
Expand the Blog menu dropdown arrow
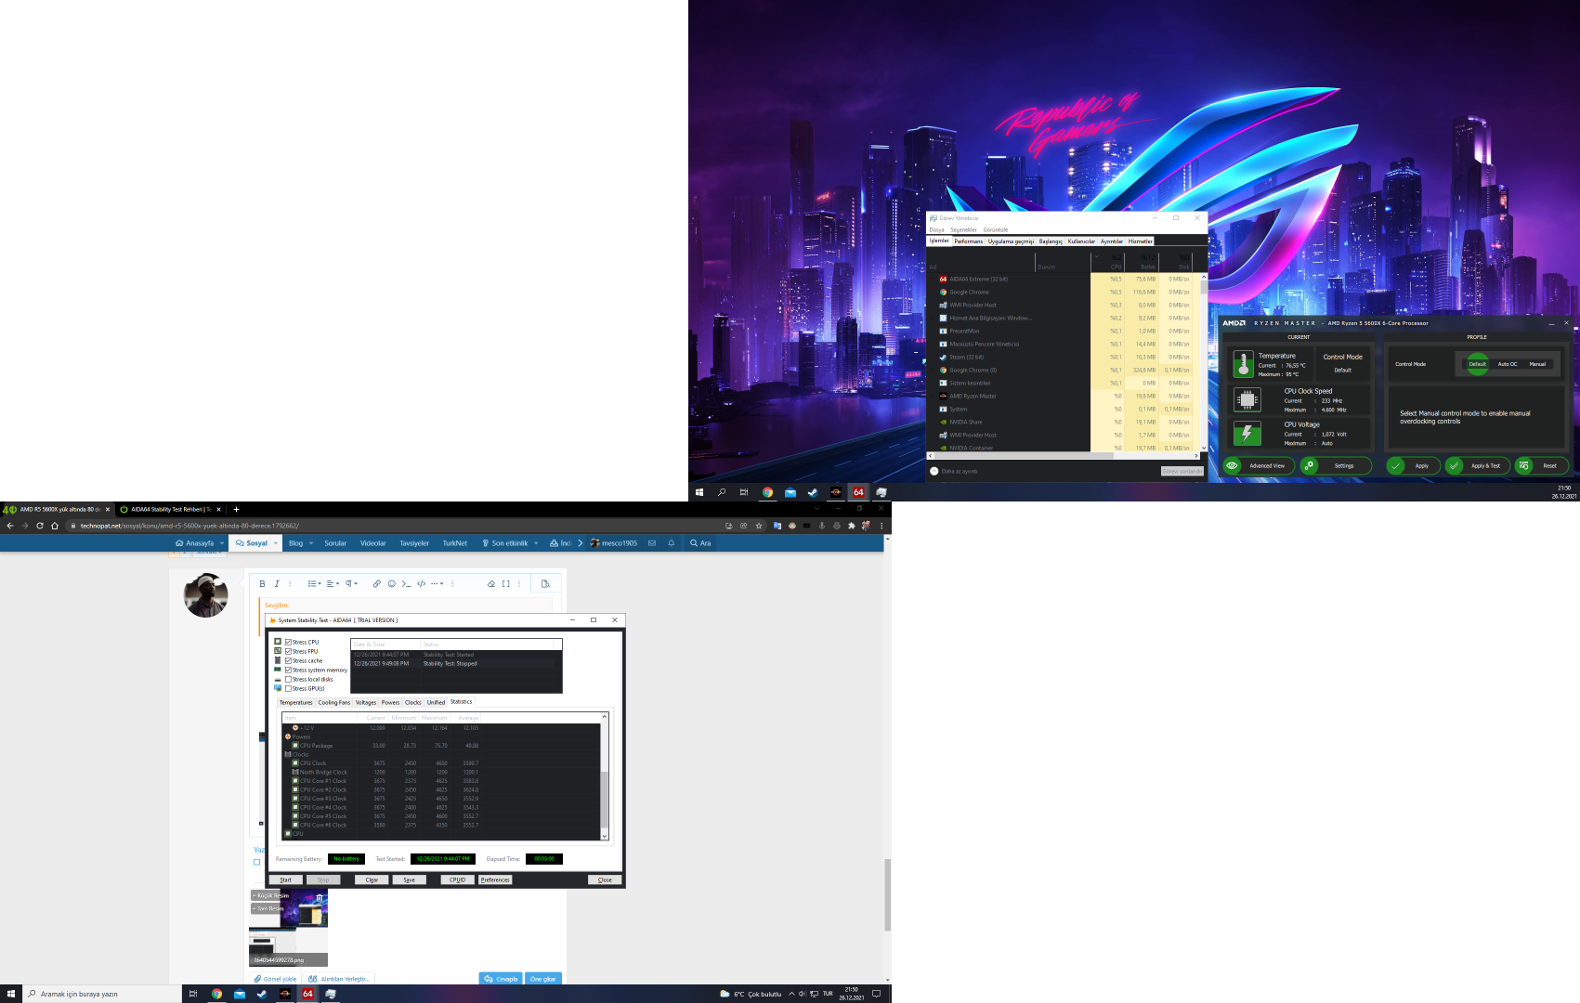pos(311,543)
